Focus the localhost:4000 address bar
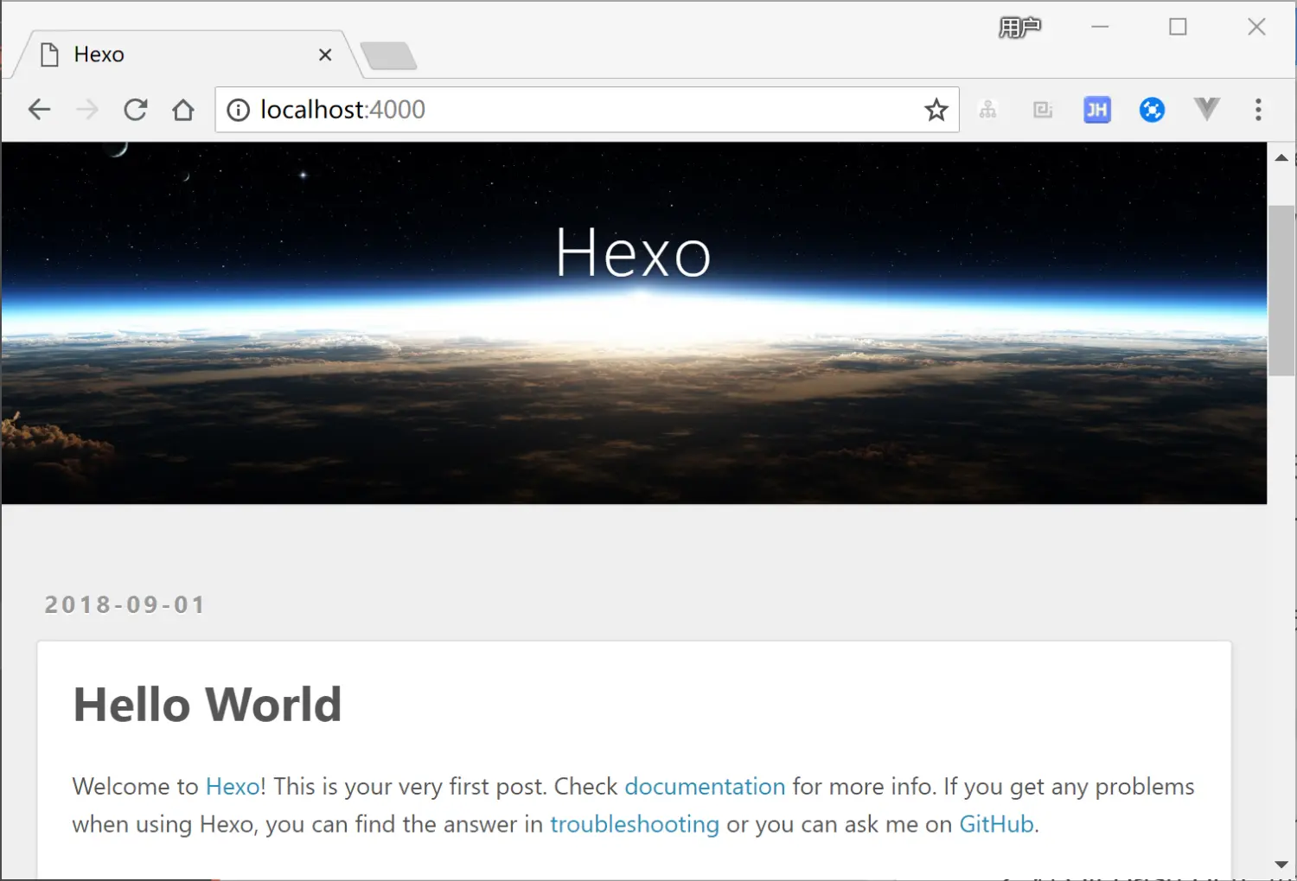Image resolution: width=1297 pixels, height=881 pixels. pyautogui.click(x=586, y=110)
